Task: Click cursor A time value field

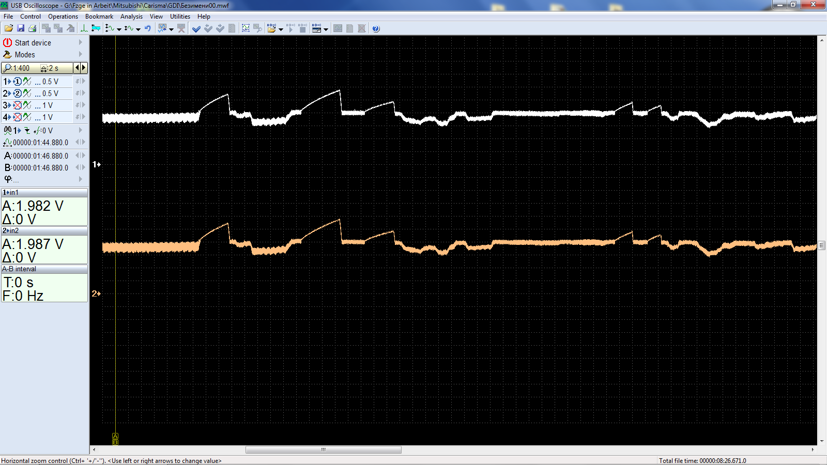Action: pyautogui.click(x=40, y=156)
